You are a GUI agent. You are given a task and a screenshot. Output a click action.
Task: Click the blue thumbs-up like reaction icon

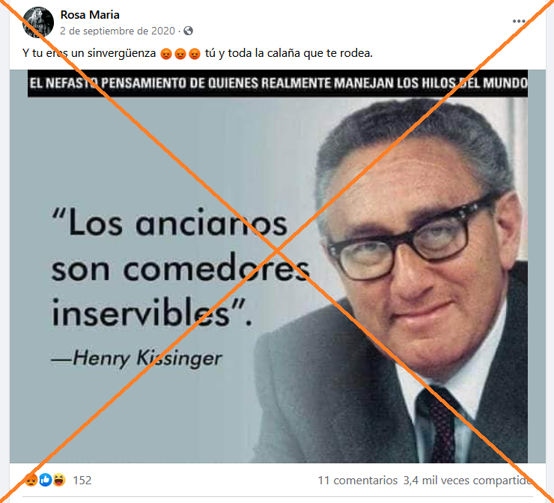tap(45, 480)
